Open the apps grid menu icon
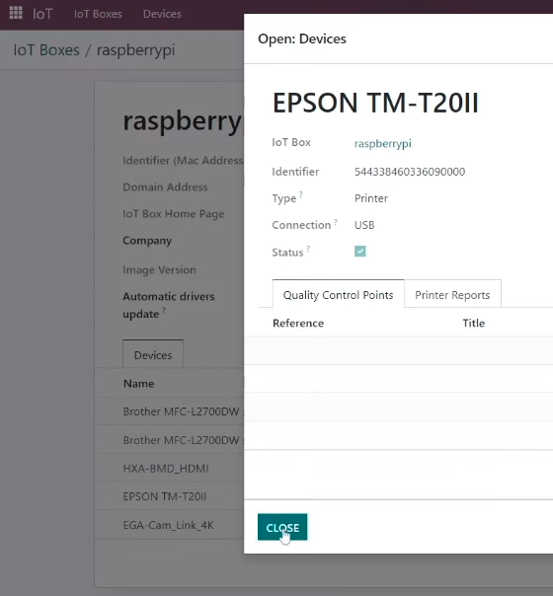The width and height of the screenshot is (553, 596). click(16, 13)
